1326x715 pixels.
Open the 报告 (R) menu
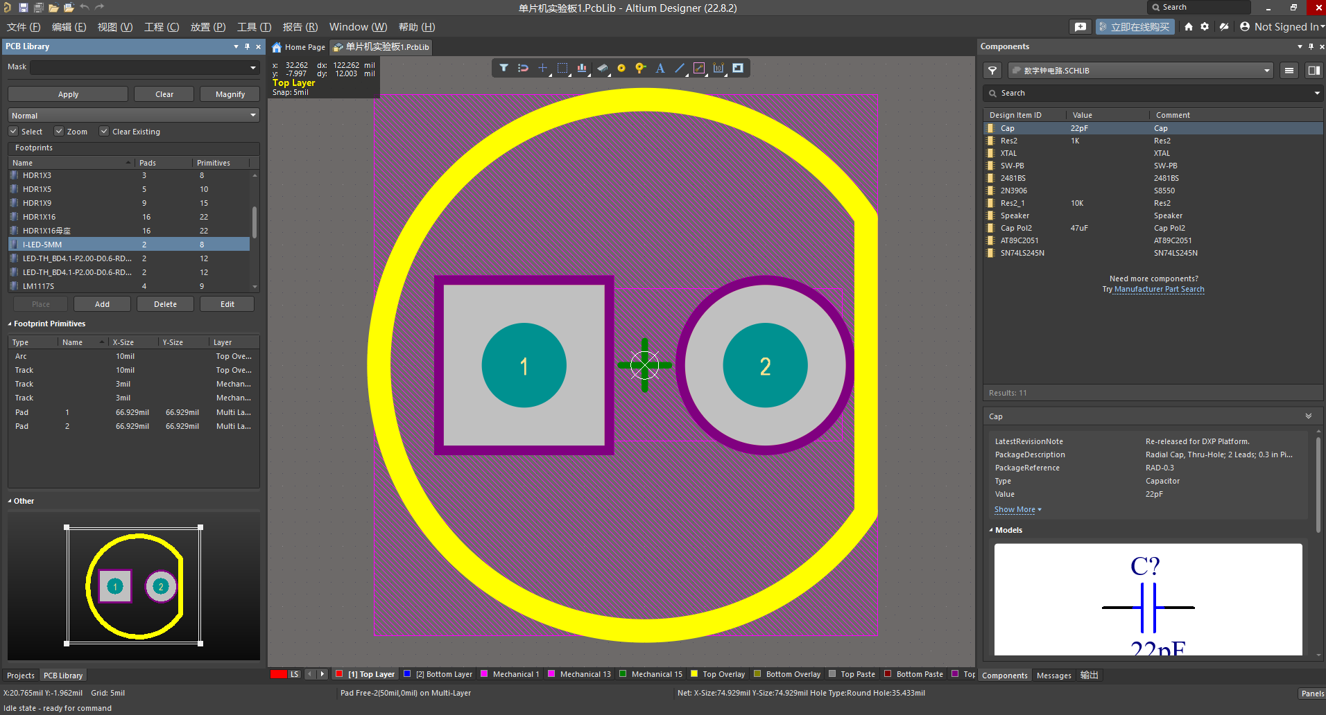300,27
